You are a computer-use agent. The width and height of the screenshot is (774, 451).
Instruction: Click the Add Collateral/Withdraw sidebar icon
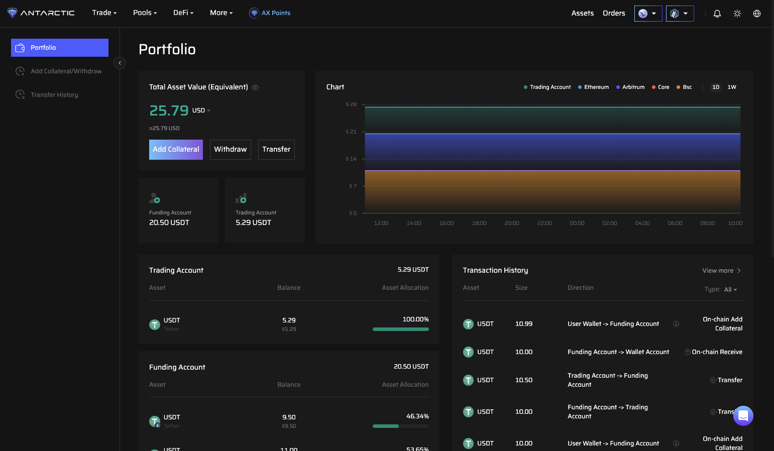(20, 71)
